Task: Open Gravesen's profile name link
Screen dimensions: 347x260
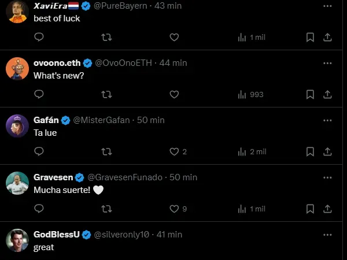Action: click(54, 177)
